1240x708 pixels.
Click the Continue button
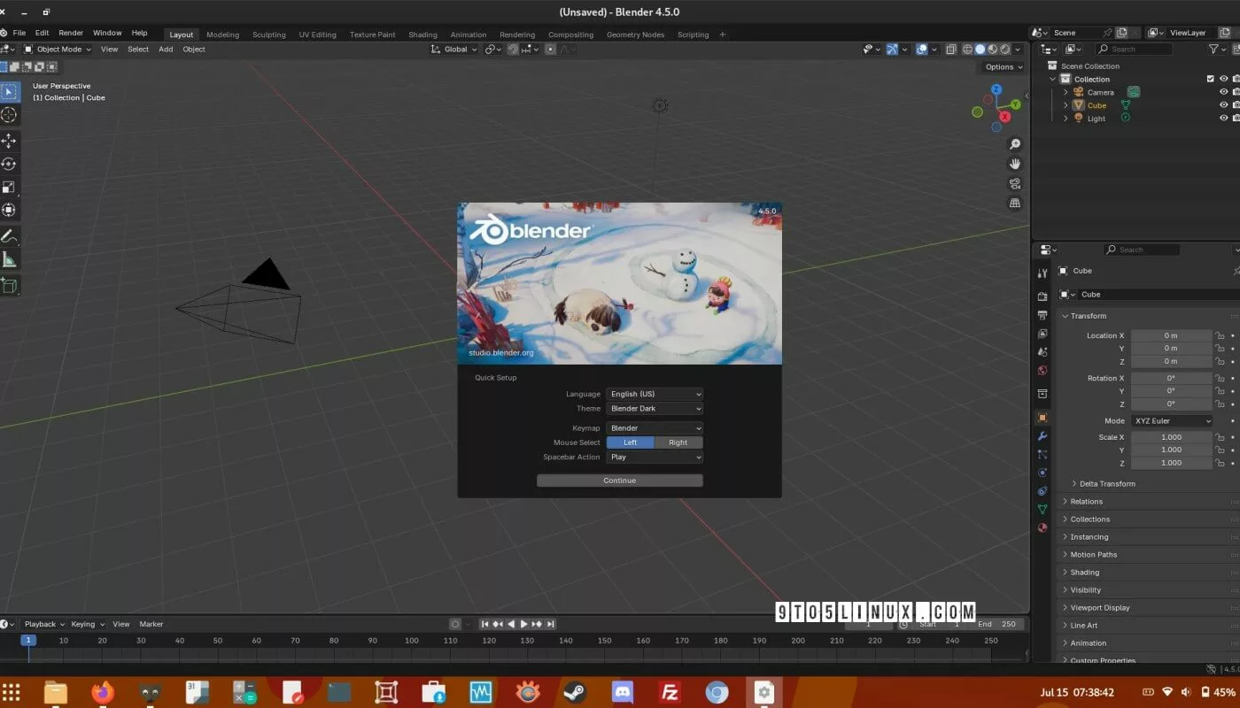(620, 481)
